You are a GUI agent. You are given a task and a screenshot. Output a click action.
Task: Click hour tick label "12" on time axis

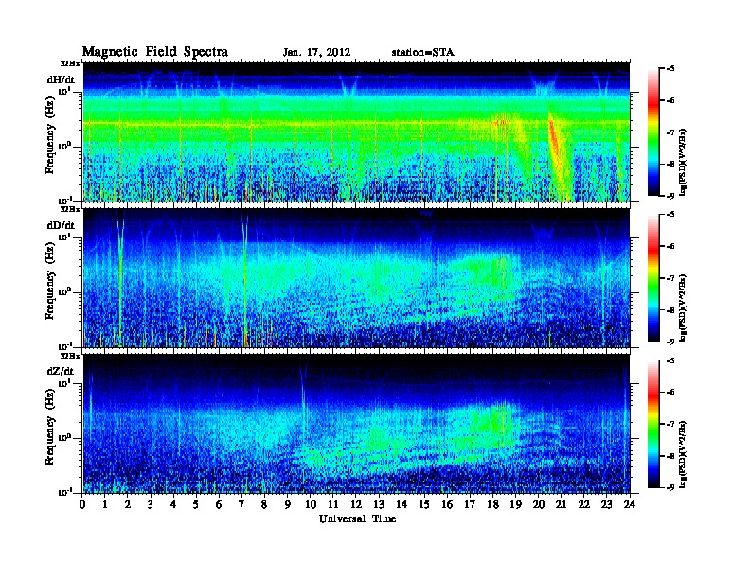click(356, 504)
